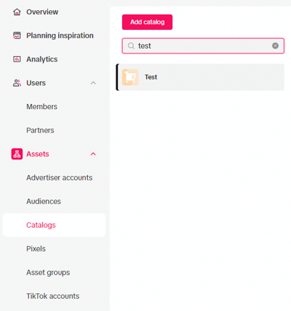Open the Audiences section
Screen dimensions: 291x311
point(44,201)
